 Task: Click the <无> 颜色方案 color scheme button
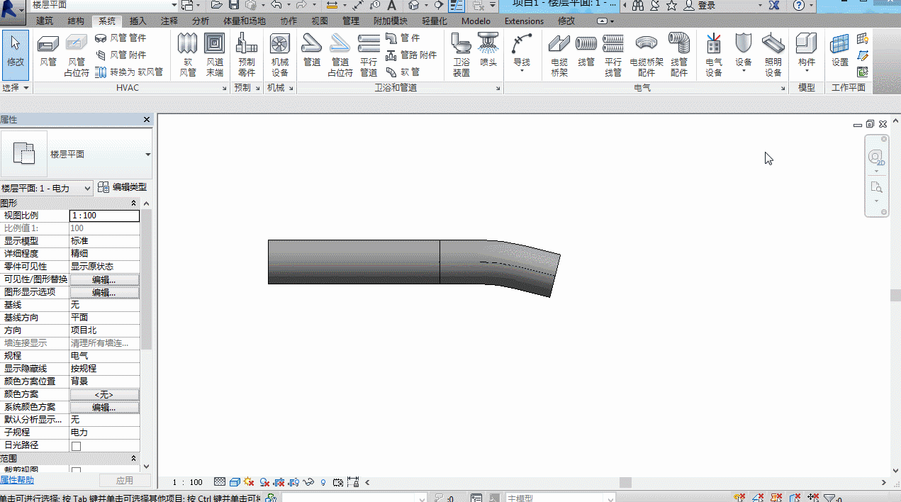(104, 394)
